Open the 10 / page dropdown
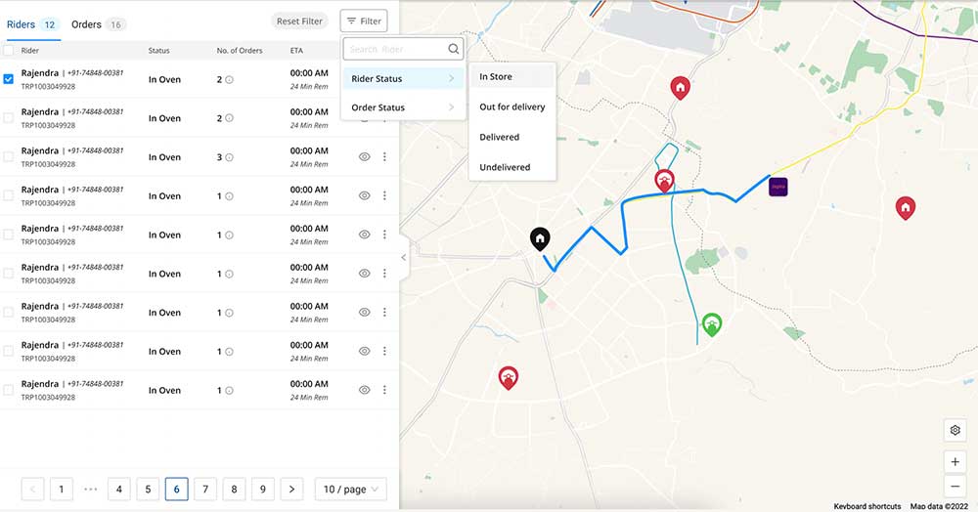Screen dimensions: 978x512 click(350, 490)
